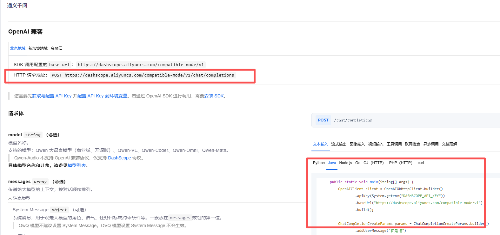Open the 模型列表 link
Viewport: 500px width, 235px height.
pyautogui.click(x=77, y=165)
